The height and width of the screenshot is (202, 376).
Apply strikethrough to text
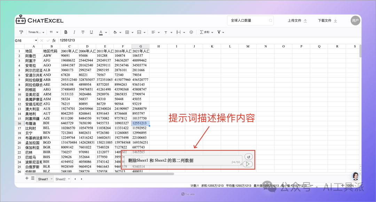point(83,32)
